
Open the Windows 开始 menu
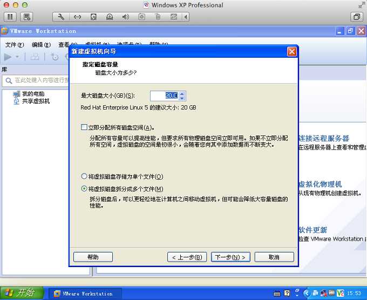[22, 293]
